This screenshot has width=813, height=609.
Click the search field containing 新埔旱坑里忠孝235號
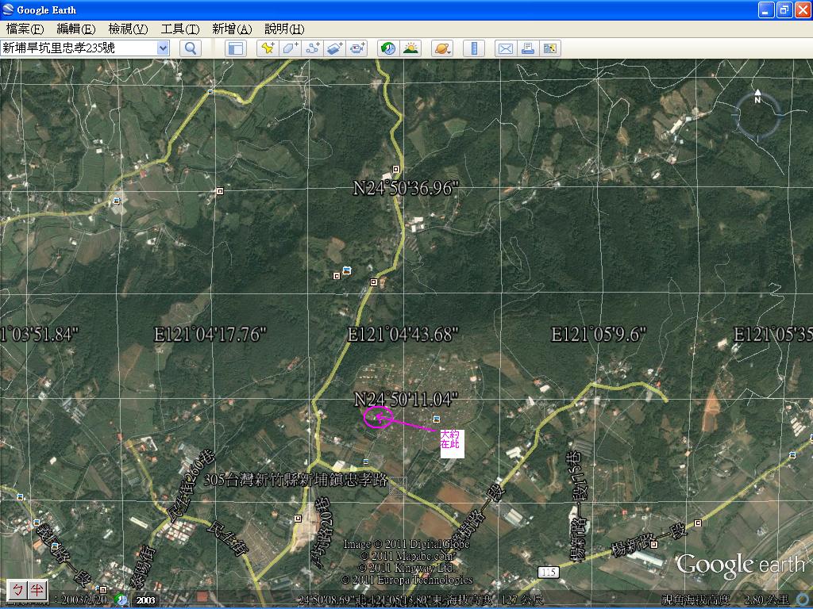click(x=78, y=48)
